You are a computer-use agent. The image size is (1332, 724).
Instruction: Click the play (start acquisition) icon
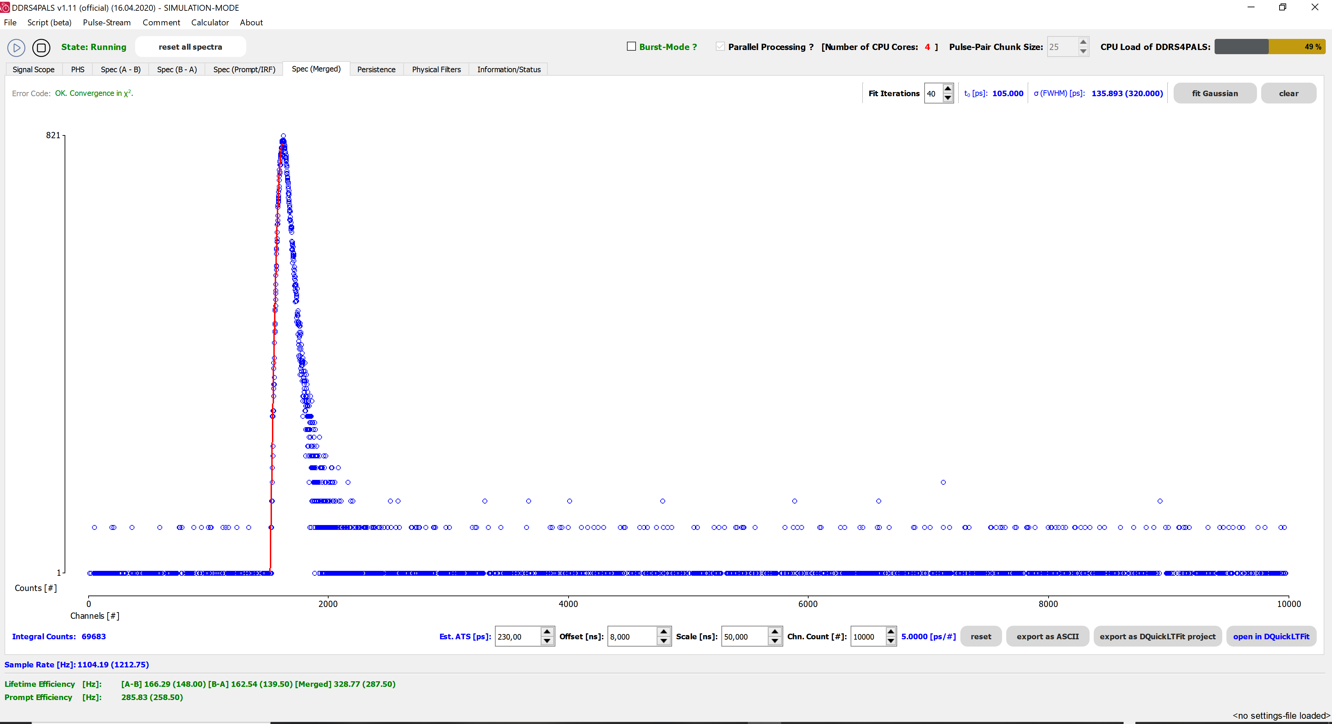17,48
